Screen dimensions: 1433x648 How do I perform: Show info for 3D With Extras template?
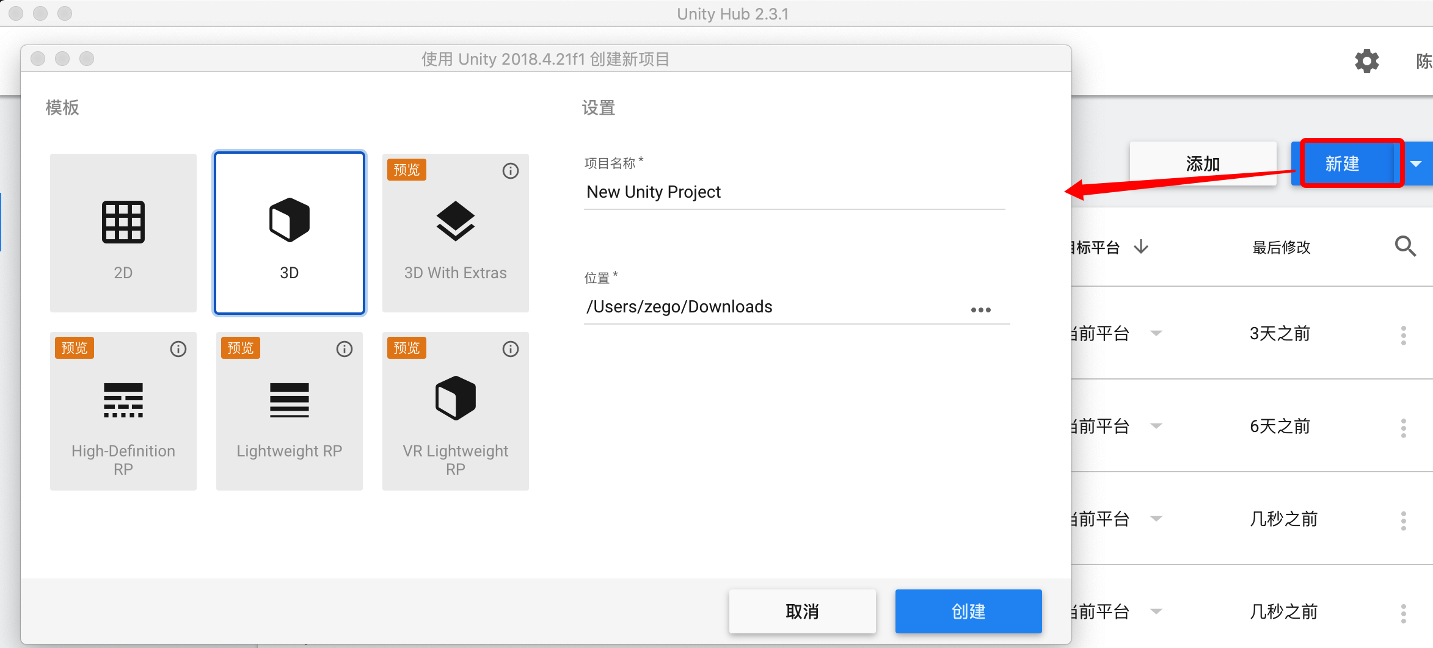pos(510,171)
